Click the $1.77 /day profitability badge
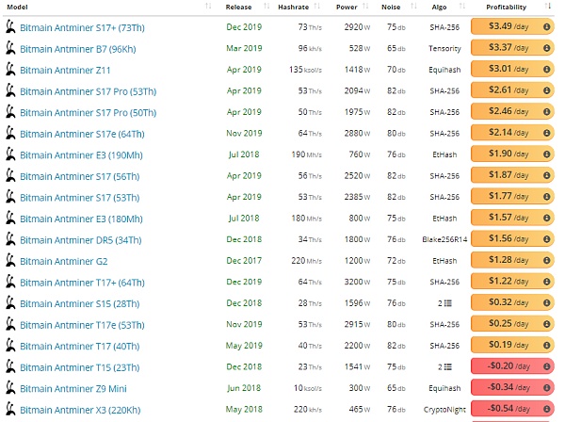The width and height of the screenshot is (565, 422). (512, 197)
